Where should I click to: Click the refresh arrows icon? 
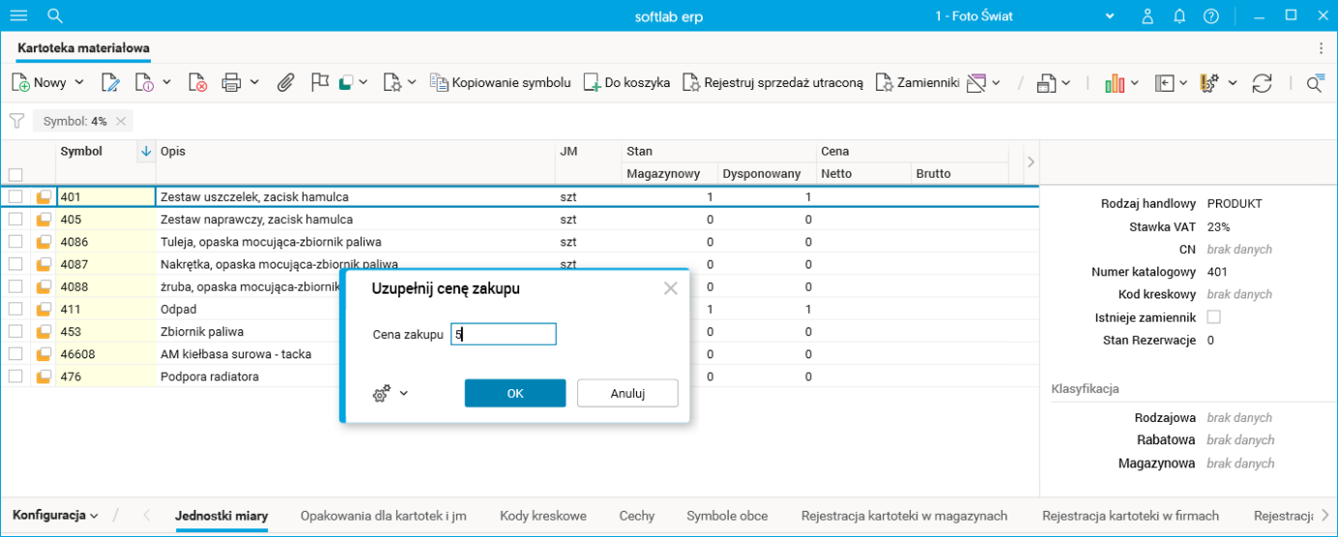coord(1262,83)
